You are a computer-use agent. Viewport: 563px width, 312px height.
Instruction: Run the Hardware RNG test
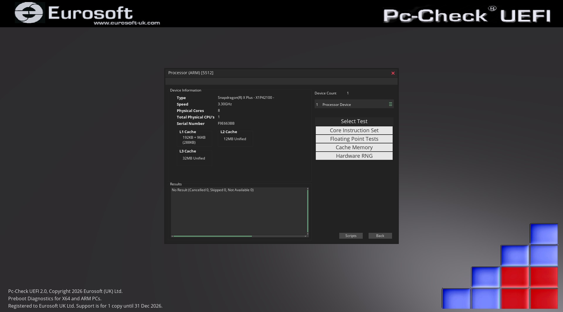(x=354, y=156)
